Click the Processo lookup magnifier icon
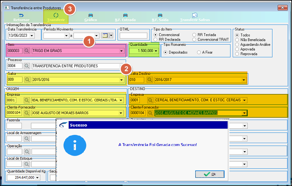292x186 pixels. [x=27, y=66]
